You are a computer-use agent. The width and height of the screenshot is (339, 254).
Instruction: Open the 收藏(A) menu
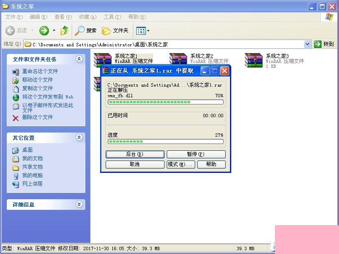pyautogui.click(x=87, y=17)
